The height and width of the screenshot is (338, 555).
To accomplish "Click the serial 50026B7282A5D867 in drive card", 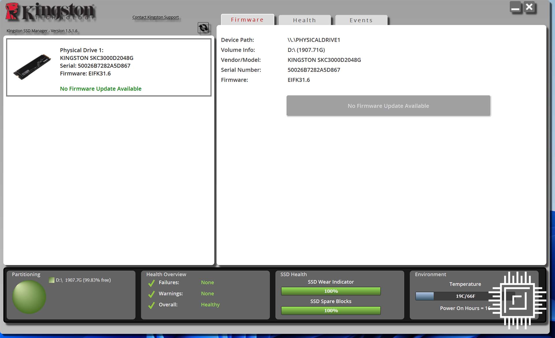I will 104,66.
